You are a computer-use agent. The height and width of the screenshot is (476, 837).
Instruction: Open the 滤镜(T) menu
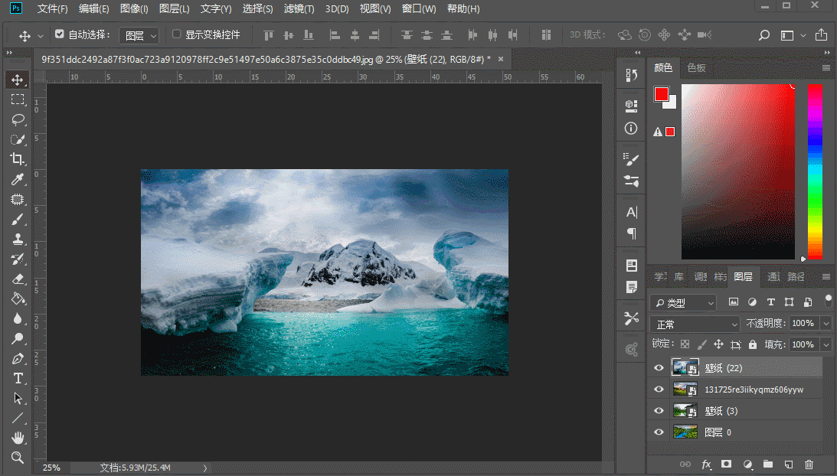click(299, 9)
